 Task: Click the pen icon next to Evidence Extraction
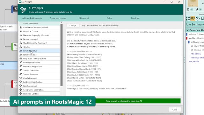(21, 63)
